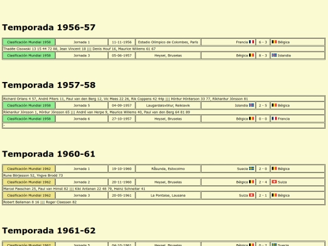Click team name 'Suecia' in the 19-10-1960 row

tap(242, 169)
